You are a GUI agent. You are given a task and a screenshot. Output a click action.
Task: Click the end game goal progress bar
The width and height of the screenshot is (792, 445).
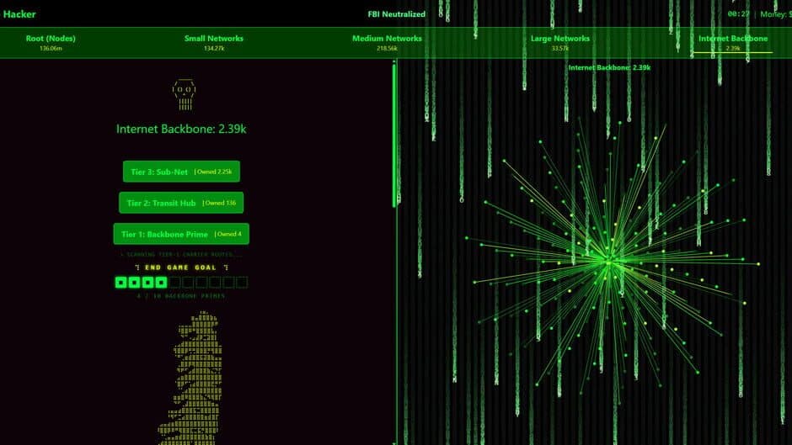tap(181, 283)
